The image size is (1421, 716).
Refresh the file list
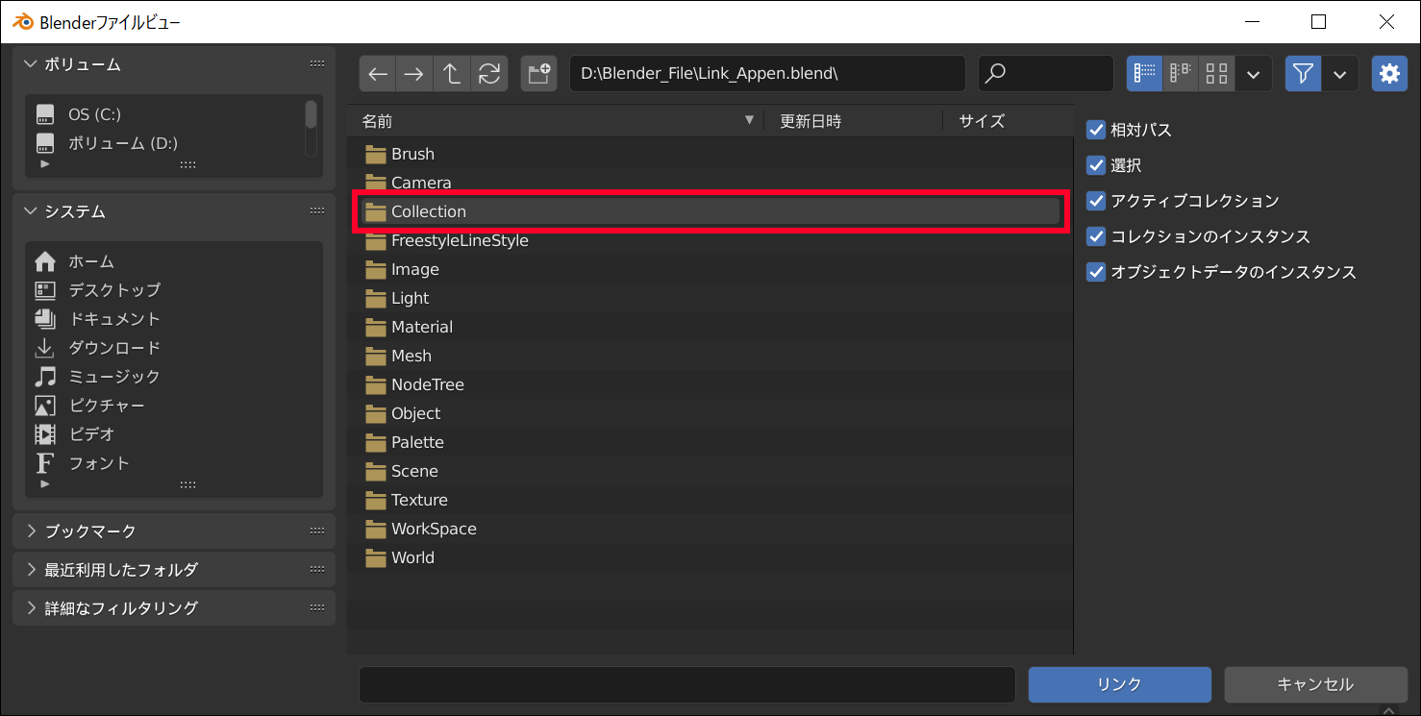click(x=489, y=74)
